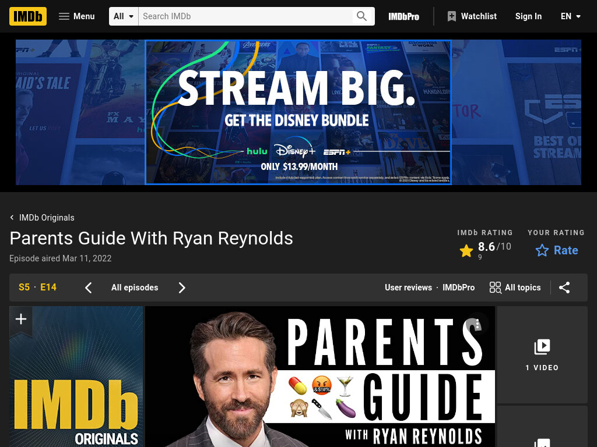Open User reviews

click(x=408, y=288)
